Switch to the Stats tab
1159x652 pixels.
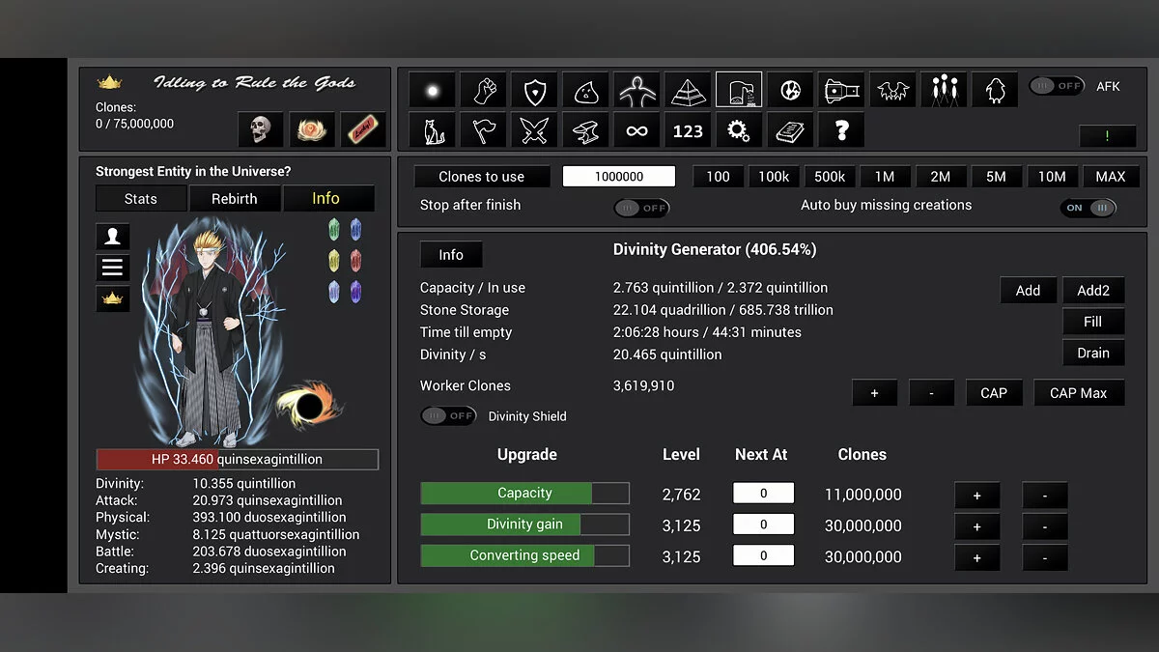141,198
